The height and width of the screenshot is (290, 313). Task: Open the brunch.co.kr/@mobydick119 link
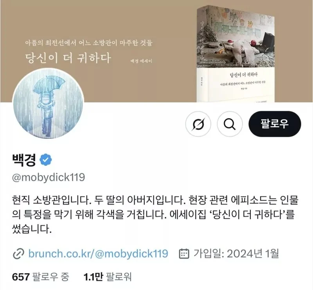[x=98, y=254]
